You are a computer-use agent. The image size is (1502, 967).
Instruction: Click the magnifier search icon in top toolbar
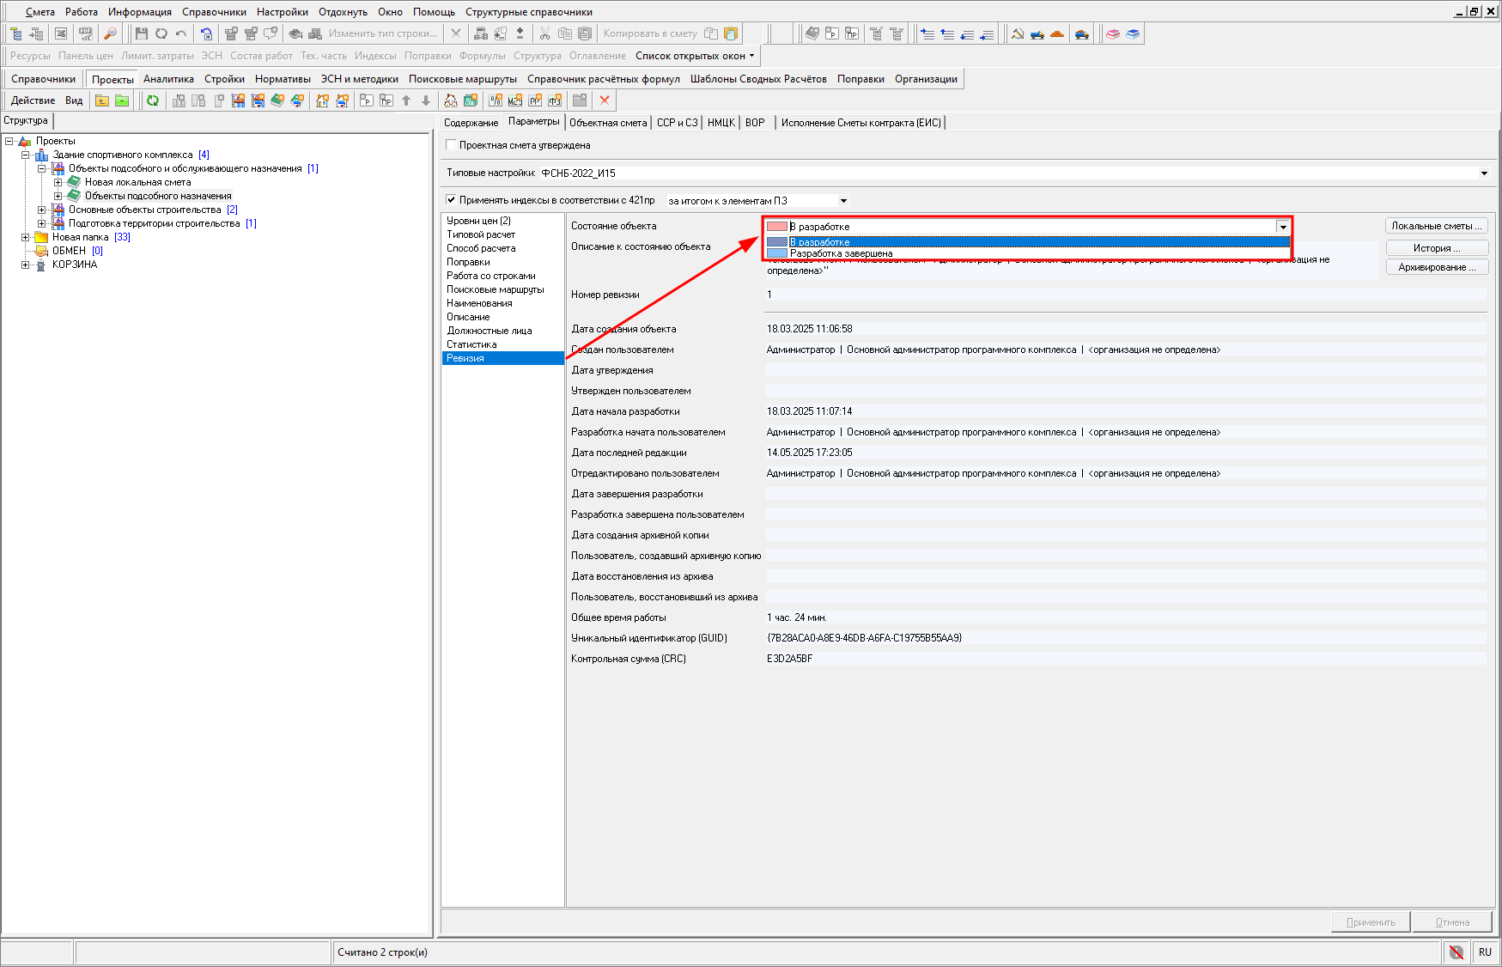[110, 33]
